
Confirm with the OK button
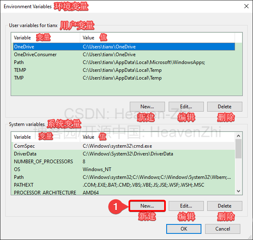[184, 229]
